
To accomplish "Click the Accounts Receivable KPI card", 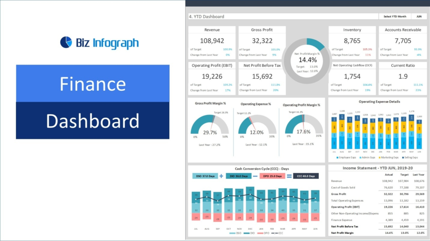I will [402, 41].
